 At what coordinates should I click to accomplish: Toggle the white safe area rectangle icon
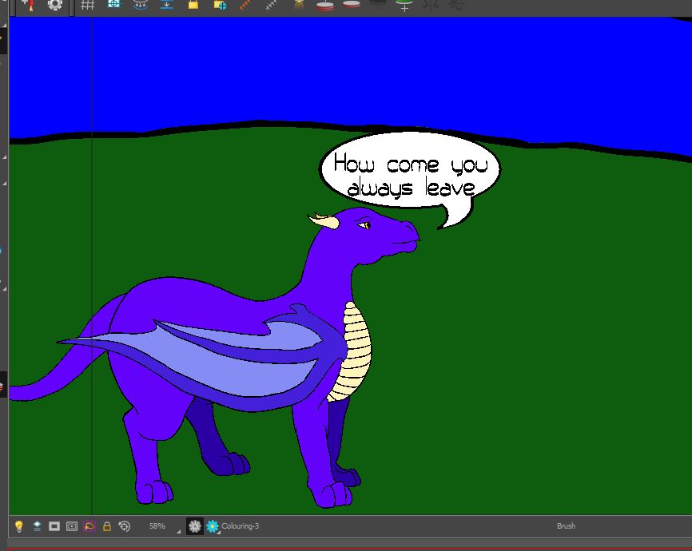point(54,526)
